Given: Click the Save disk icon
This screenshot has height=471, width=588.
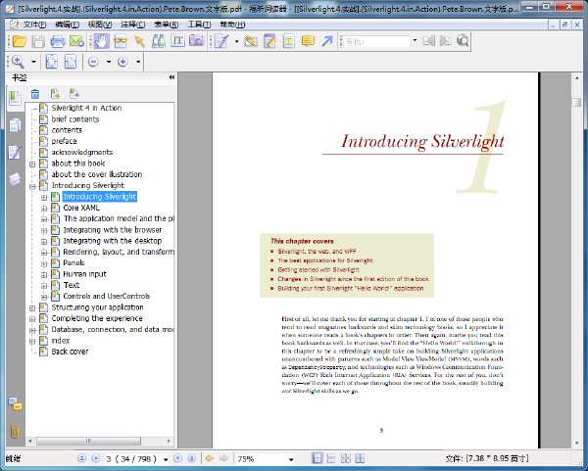Looking at the screenshot, I should pos(38,41).
